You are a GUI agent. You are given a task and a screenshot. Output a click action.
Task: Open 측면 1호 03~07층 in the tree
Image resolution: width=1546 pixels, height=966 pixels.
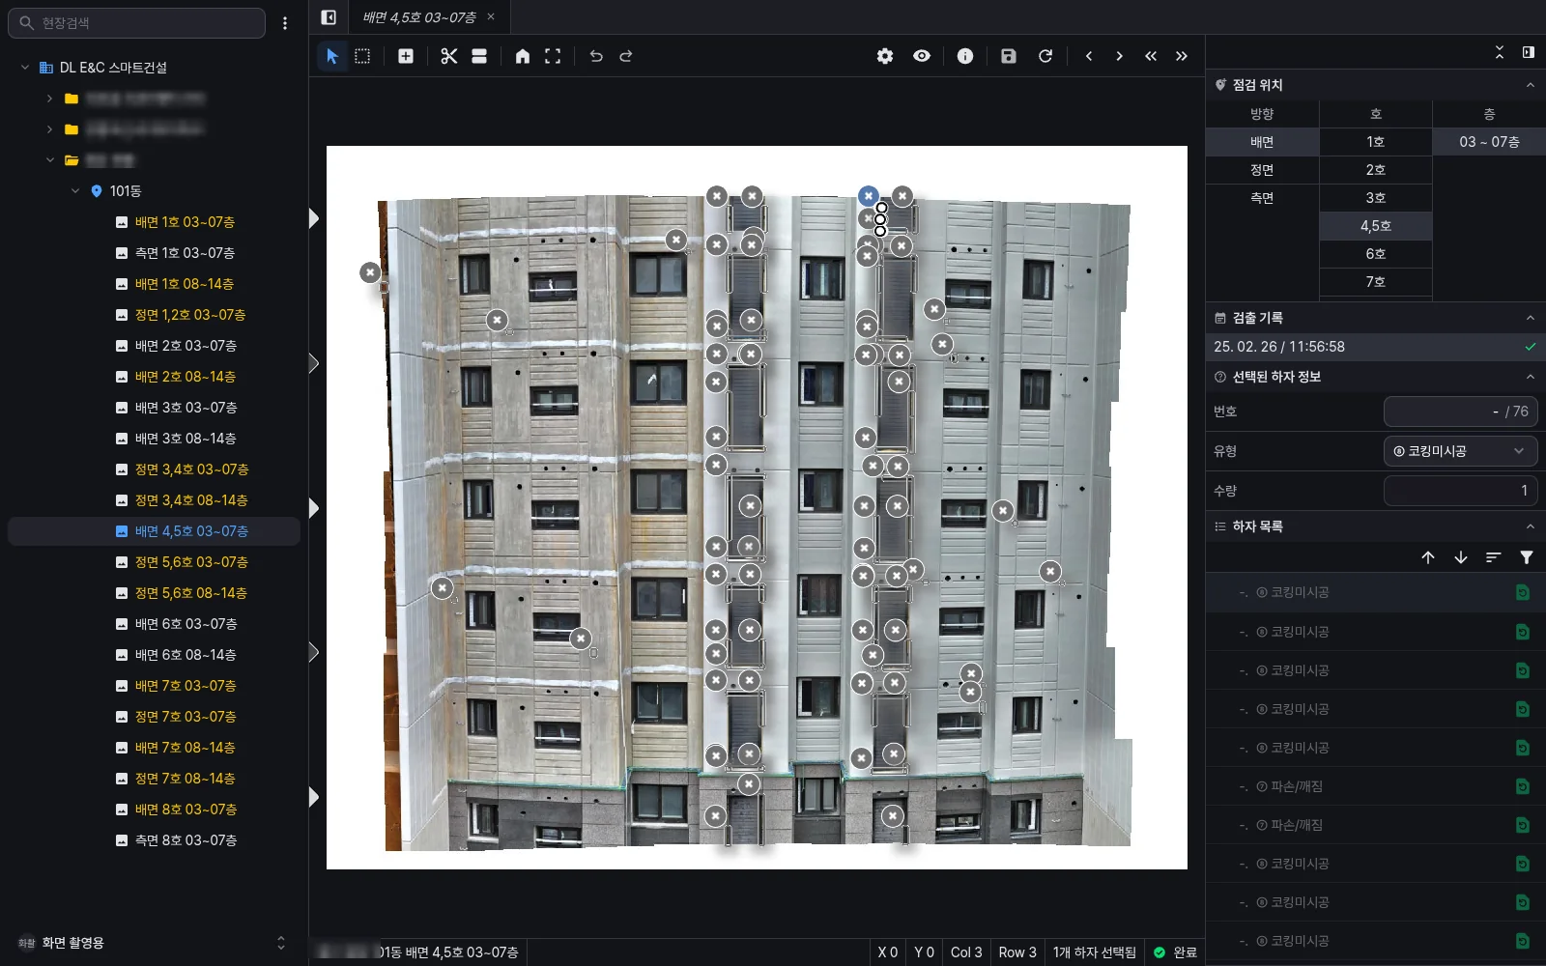(185, 253)
